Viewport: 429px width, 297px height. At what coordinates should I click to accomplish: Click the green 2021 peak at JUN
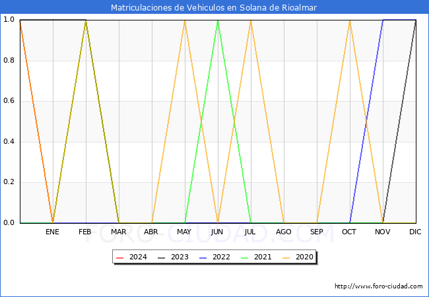point(218,20)
